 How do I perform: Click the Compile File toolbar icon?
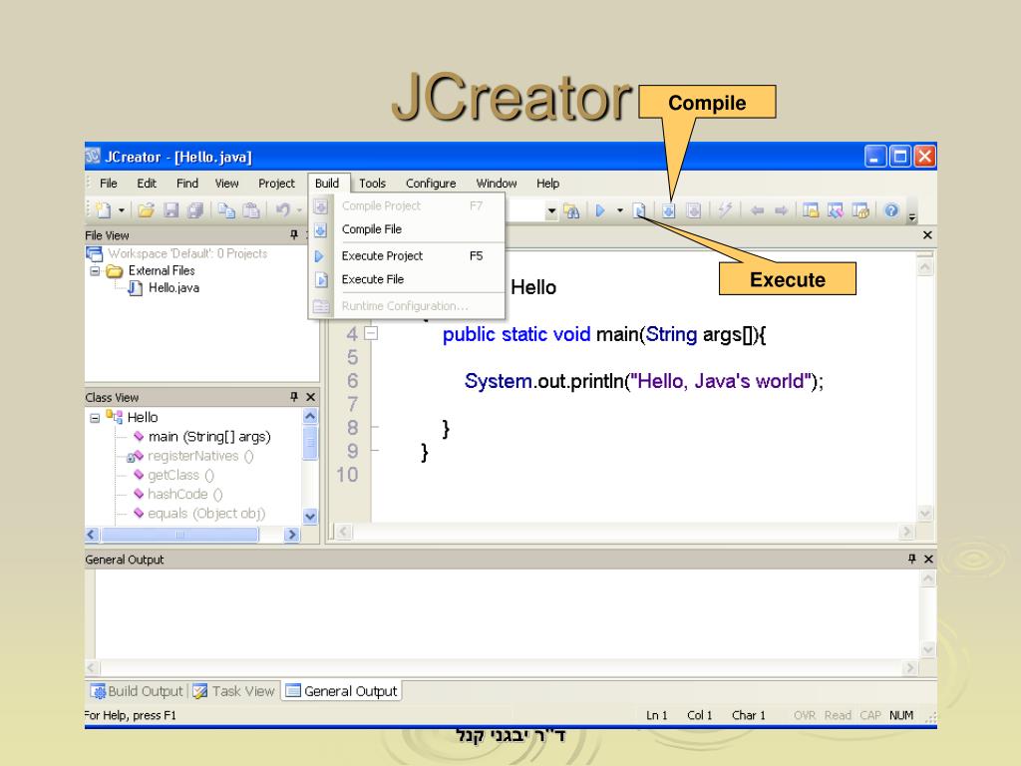[x=669, y=210]
